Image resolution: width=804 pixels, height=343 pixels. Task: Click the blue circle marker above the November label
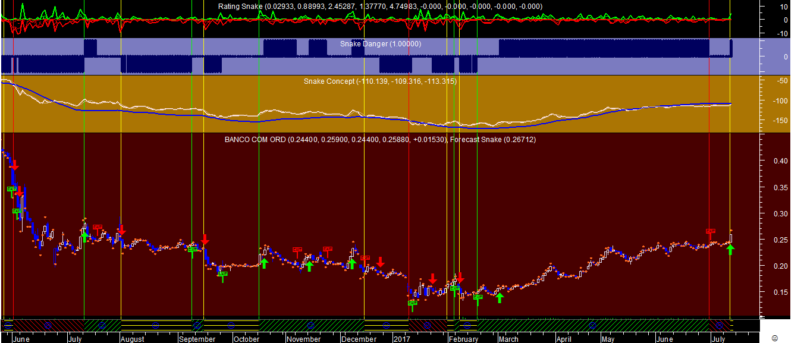pyautogui.click(x=310, y=326)
